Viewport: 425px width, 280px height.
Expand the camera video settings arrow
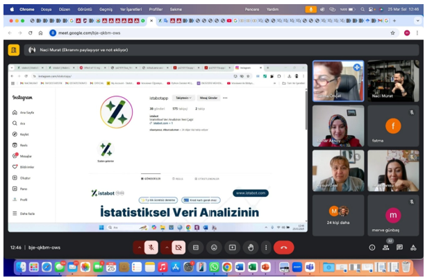pos(166,247)
